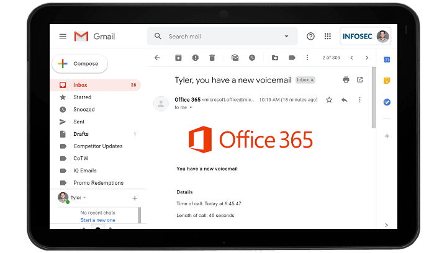Open Google Keep side panel
This screenshot has width=447, height=253.
(387, 81)
